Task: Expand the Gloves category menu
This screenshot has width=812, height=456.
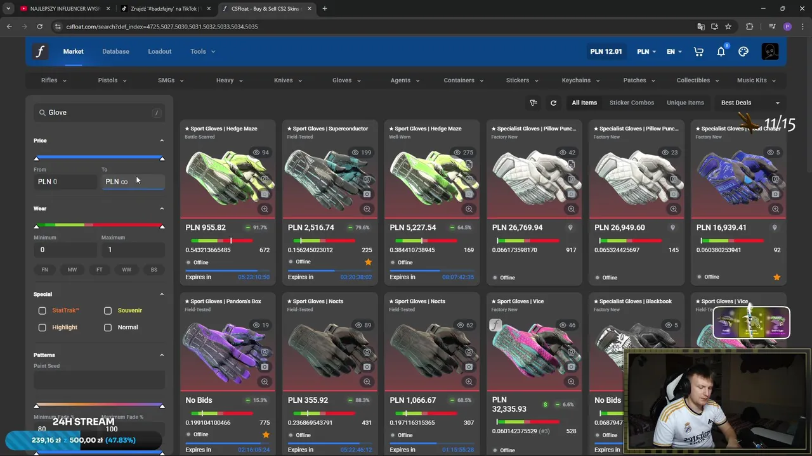Action: (x=346, y=80)
